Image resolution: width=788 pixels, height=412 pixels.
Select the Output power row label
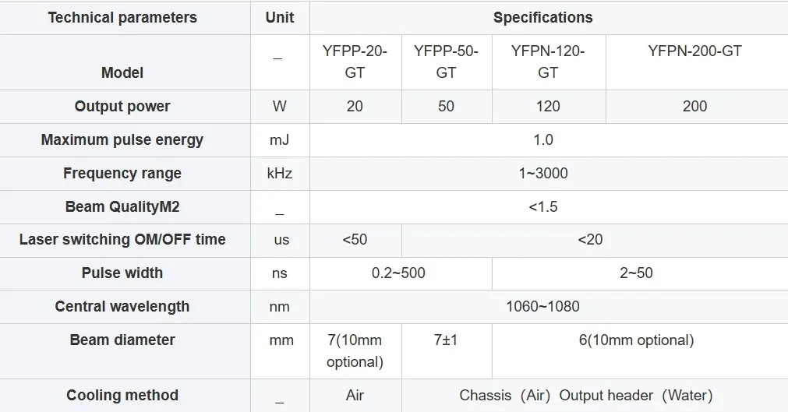[x=122, y=107]
